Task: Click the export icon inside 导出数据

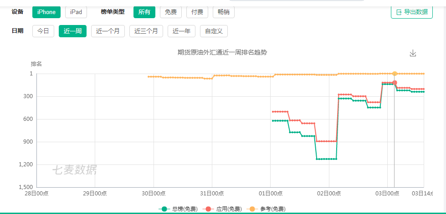Action: coord(399,12)
